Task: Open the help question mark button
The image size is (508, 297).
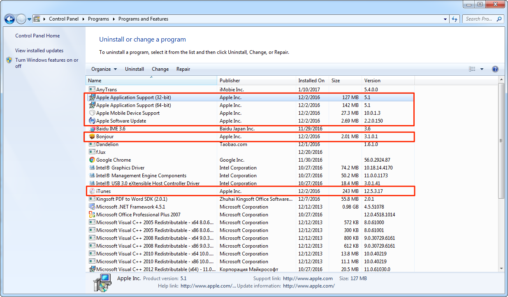Action: pos(495,69)
